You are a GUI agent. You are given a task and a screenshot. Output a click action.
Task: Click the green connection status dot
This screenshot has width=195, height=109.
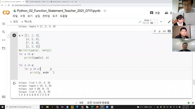[189, 103]
